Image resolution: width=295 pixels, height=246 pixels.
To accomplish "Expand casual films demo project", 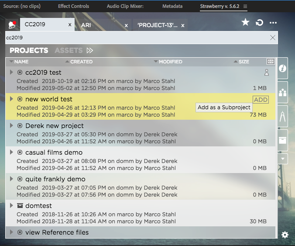I will coord(11,152).
